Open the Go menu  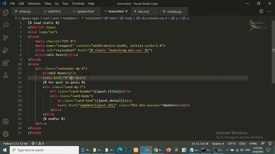point(57,3)
